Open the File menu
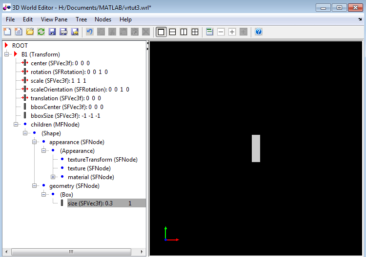This screenshot has width=366, height=257. (10, 19)
